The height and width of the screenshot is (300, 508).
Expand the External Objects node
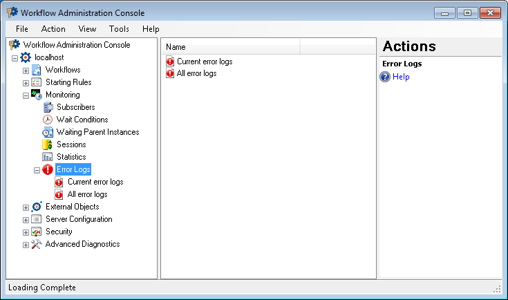pyautogui.click(x=26, y=207)
